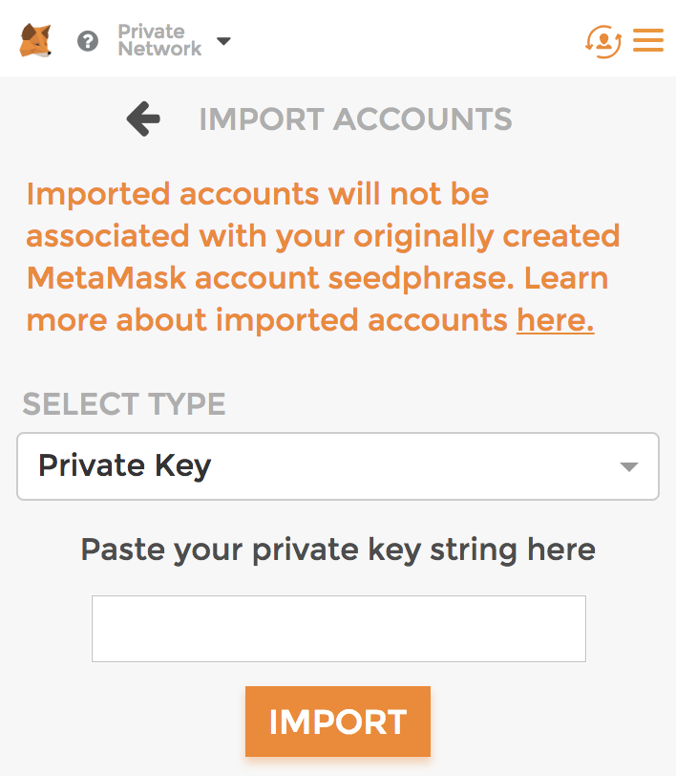Open the help question mark icon
The width and height of the screenshot is (676, 776).
[x=88, y=41]
